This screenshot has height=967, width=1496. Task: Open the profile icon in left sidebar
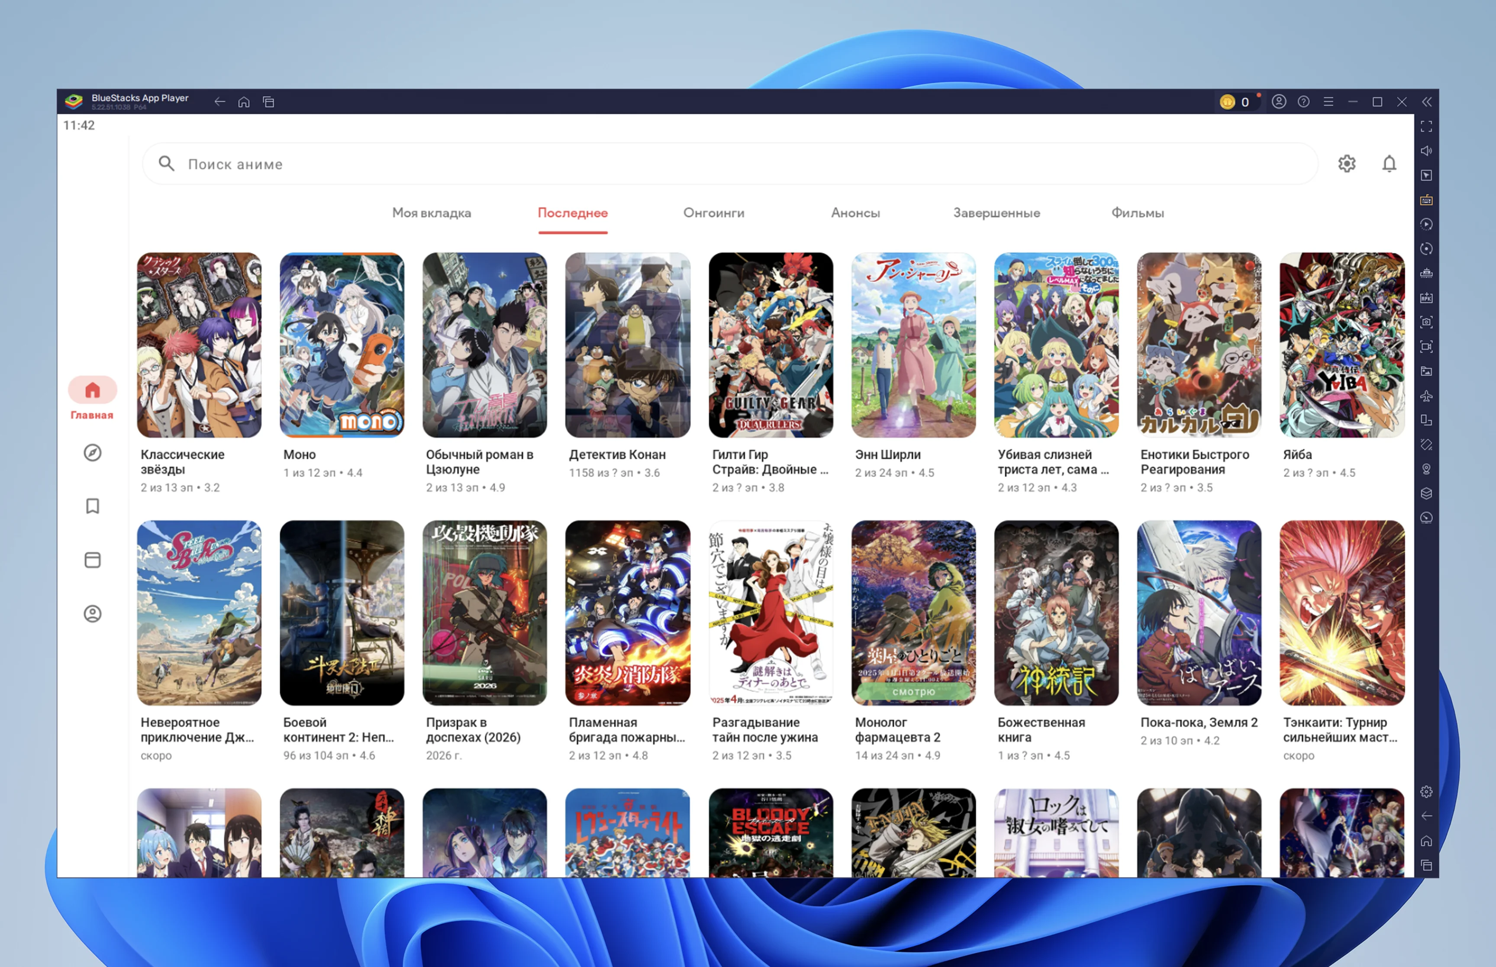(92, 613)
